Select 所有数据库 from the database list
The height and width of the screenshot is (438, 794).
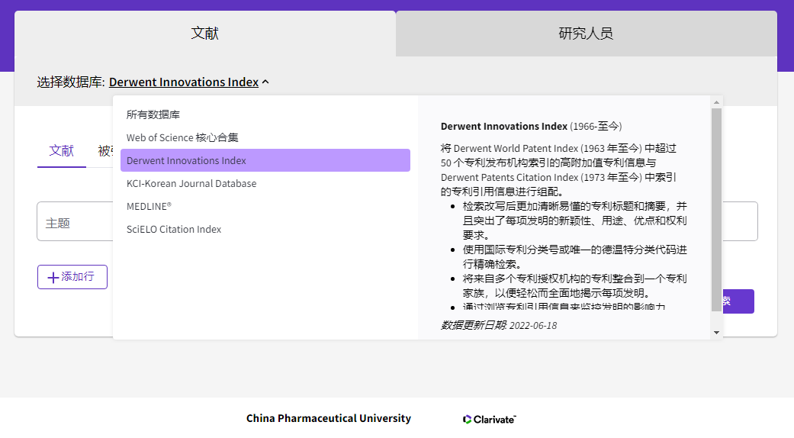click(x=153, y=114)
